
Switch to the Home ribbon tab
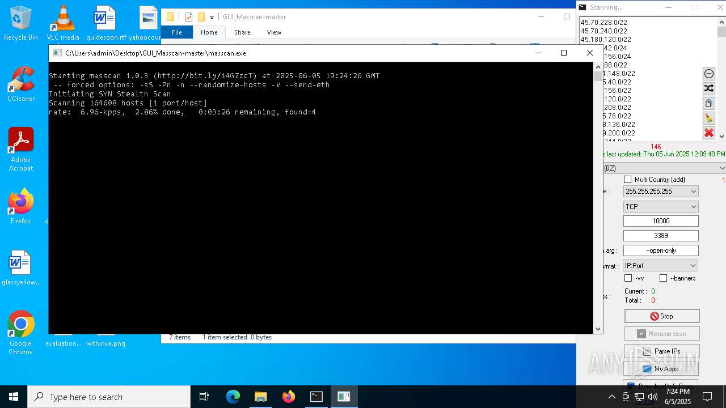tap(209, 32)
